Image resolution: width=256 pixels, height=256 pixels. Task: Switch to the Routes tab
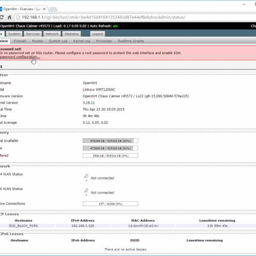point(38,41)
